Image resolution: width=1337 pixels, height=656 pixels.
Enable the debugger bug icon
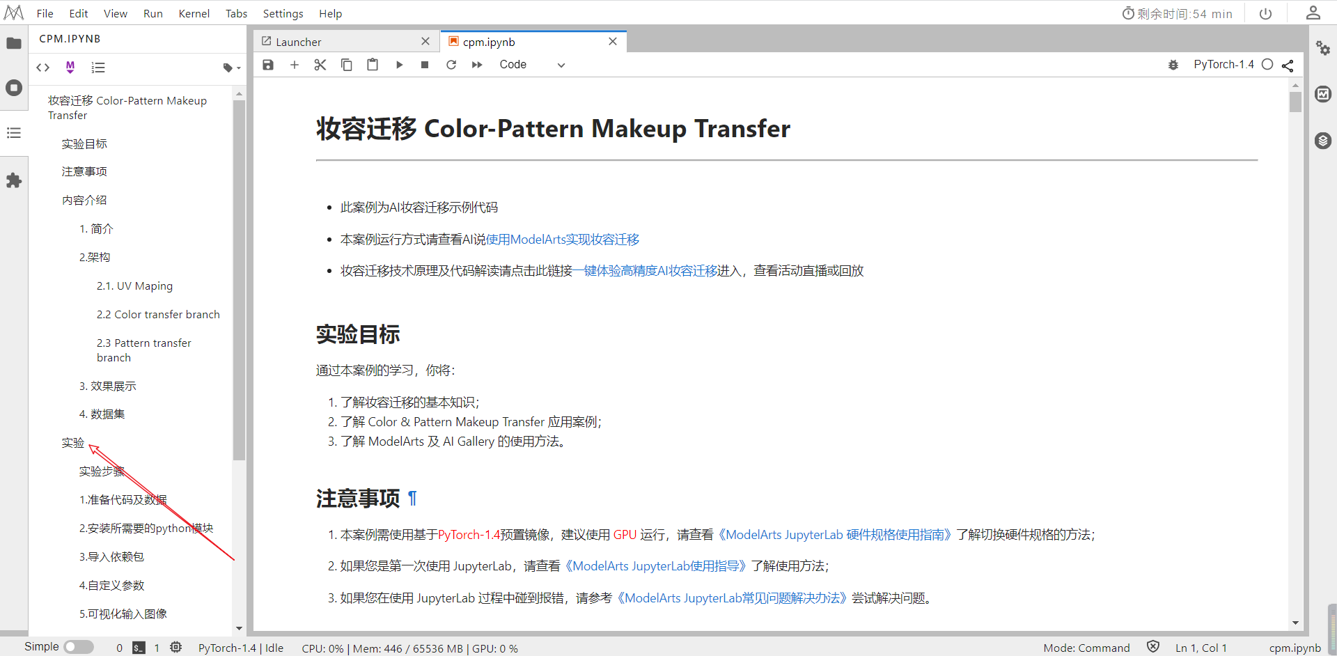point(1173,65)
